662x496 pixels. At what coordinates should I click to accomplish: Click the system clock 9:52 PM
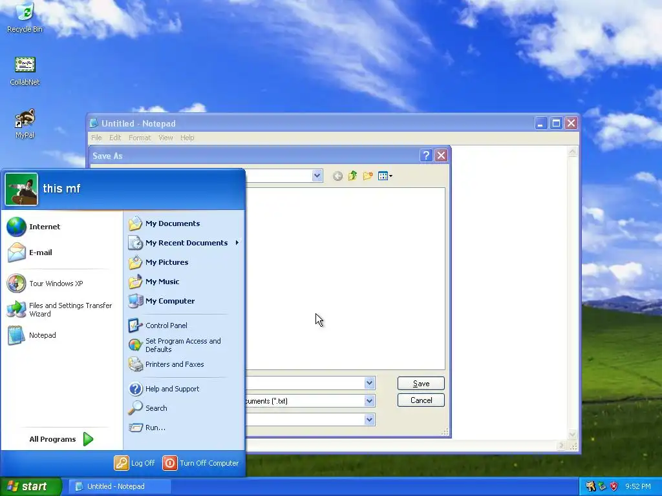638,487
